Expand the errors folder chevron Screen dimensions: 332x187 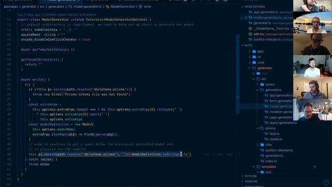(x=257, y=84)
